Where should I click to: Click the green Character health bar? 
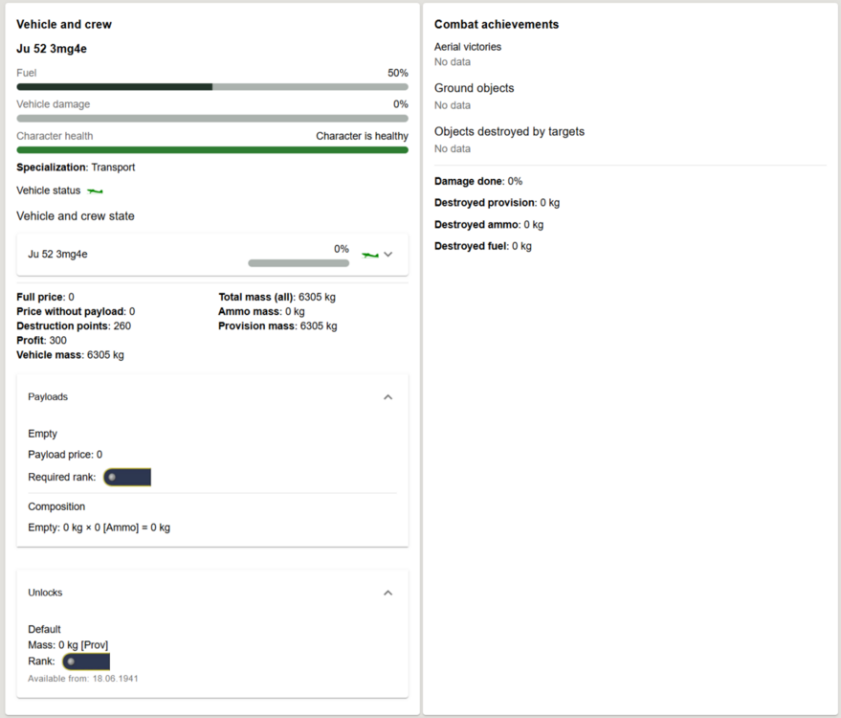[212, 150]
